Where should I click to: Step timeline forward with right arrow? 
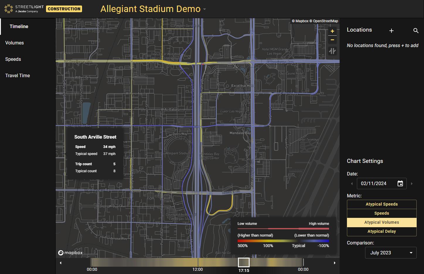[x=335, y=263]
